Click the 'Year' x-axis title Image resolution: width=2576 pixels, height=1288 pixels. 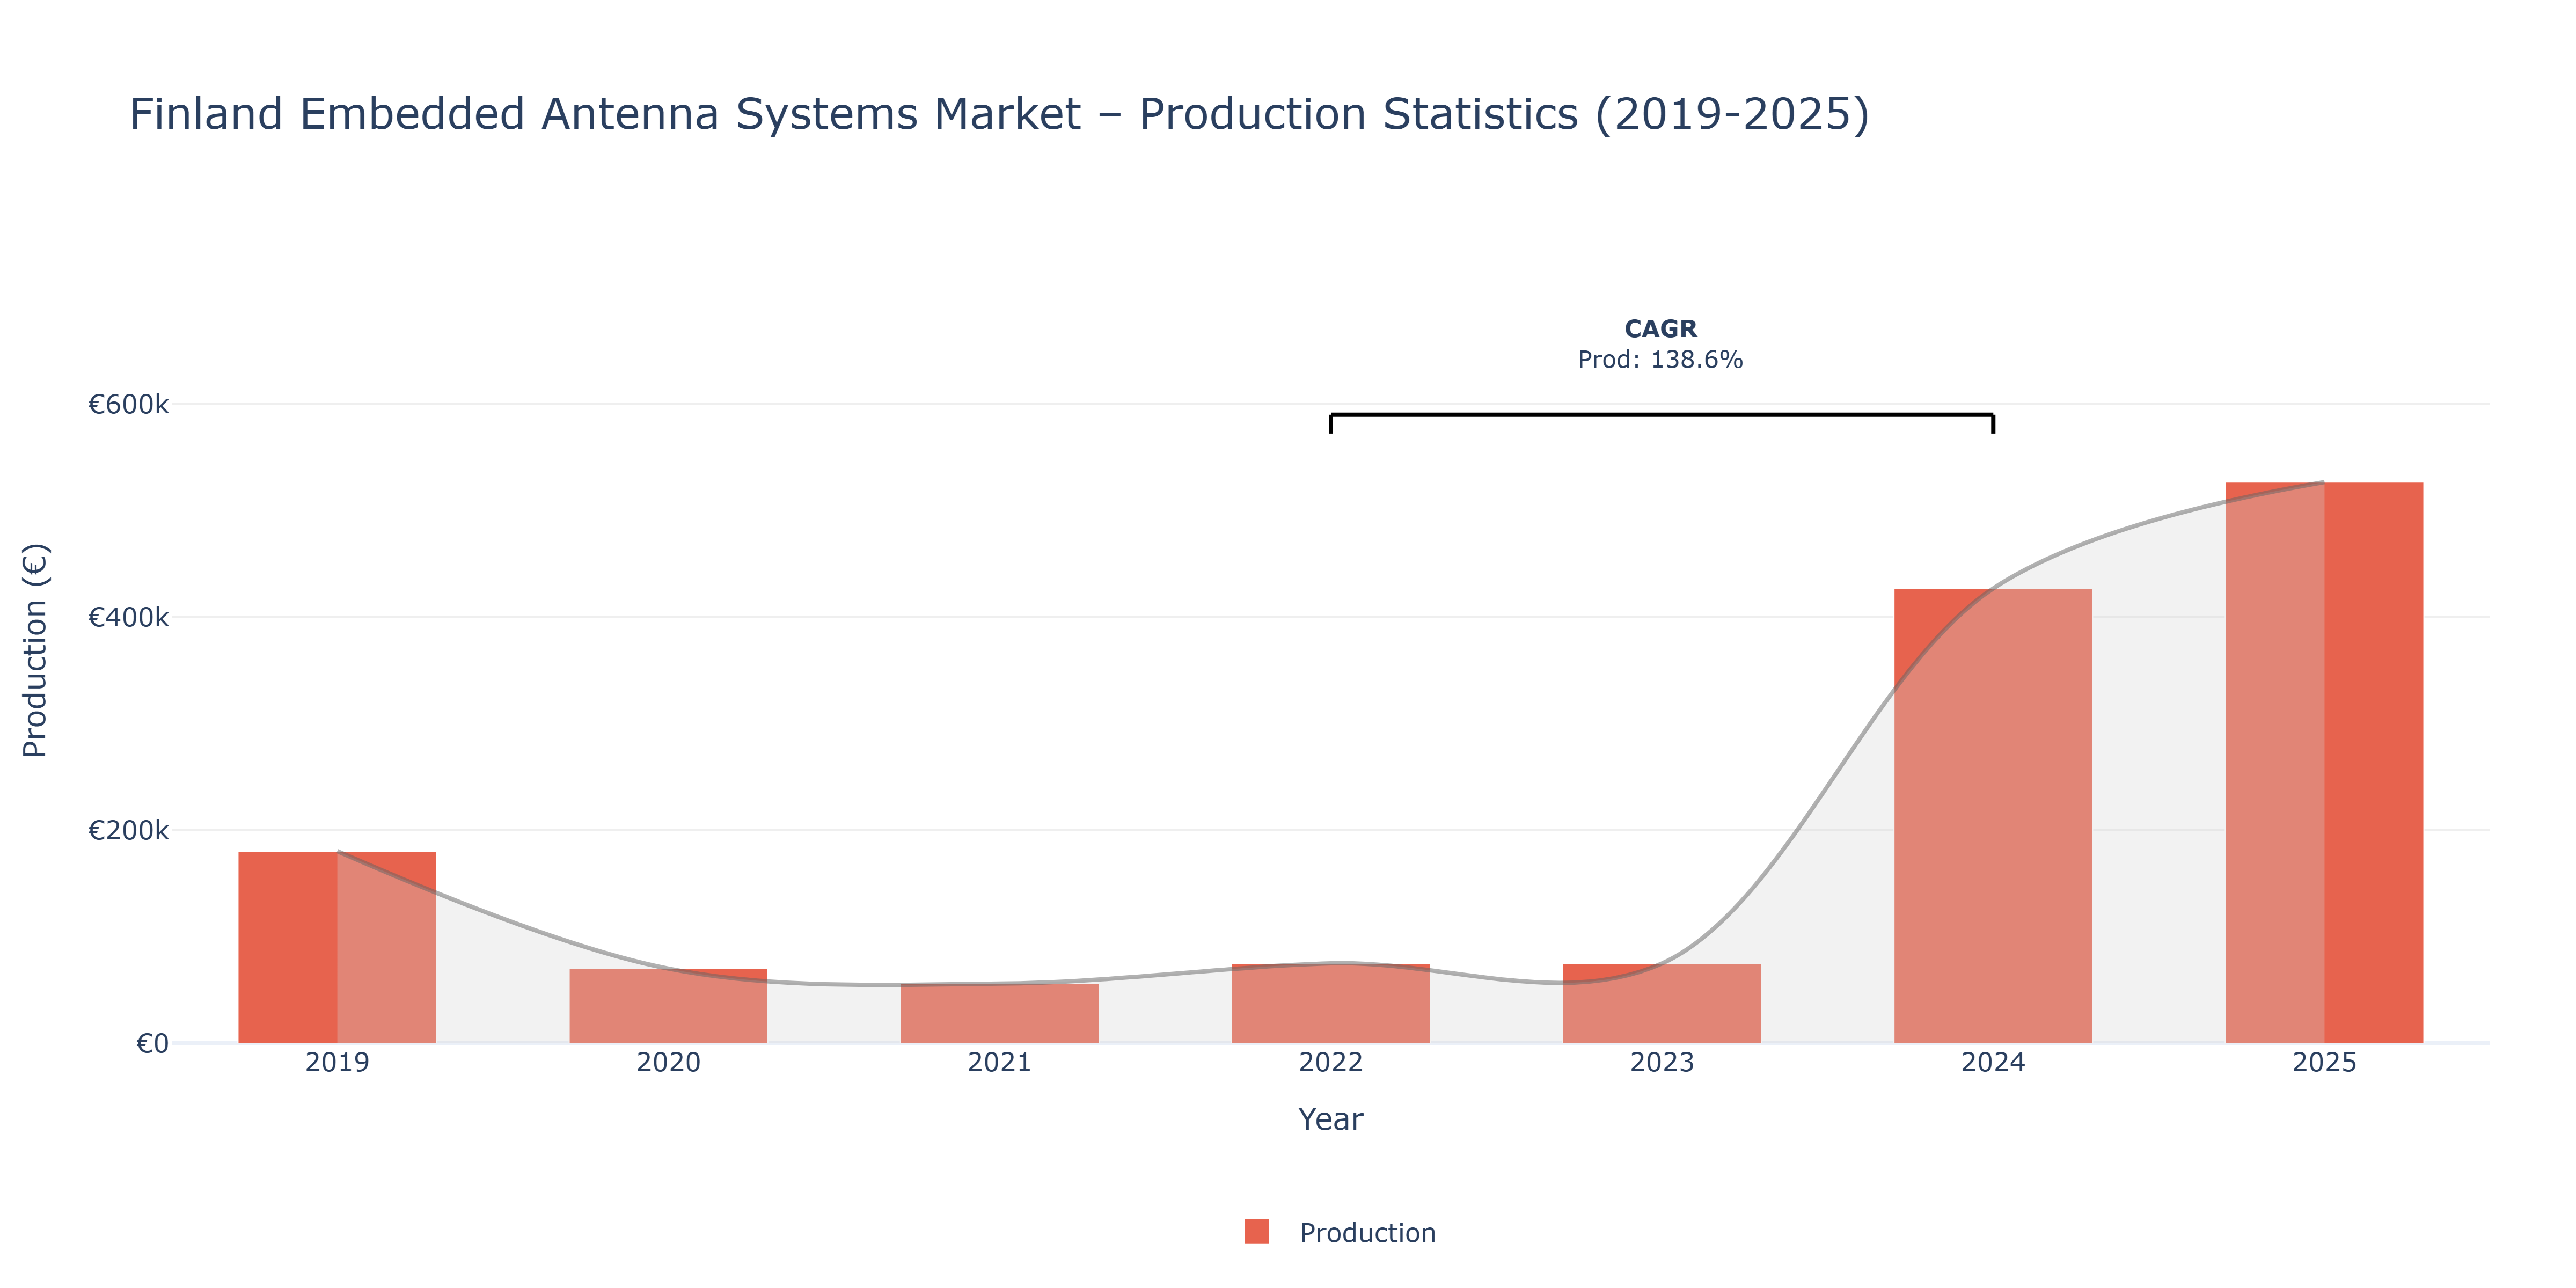(1330, 1119)
